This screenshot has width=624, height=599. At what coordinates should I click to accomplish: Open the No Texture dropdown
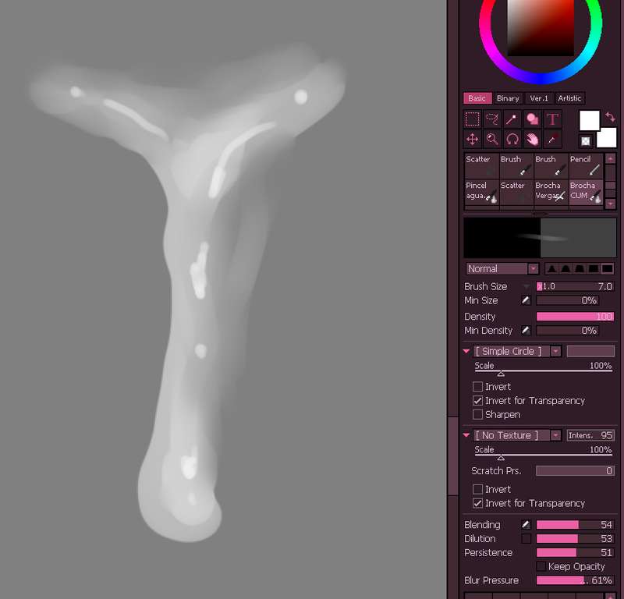pyautogui.click(x=517, y=435)
